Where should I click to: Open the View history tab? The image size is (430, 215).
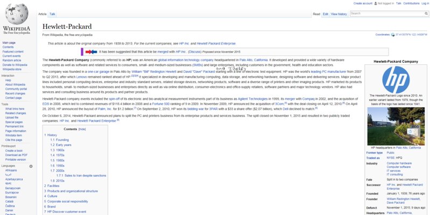(339, 14)
